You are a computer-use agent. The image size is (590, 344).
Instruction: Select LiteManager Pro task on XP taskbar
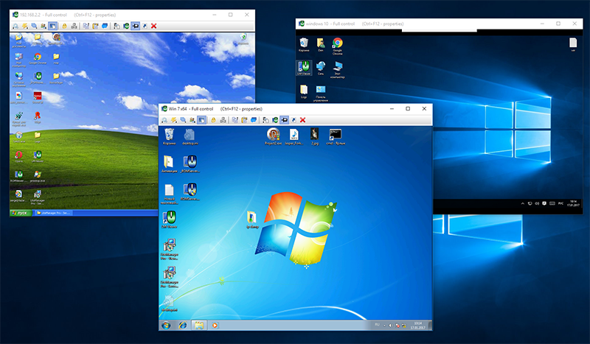(x=53, y=212)
